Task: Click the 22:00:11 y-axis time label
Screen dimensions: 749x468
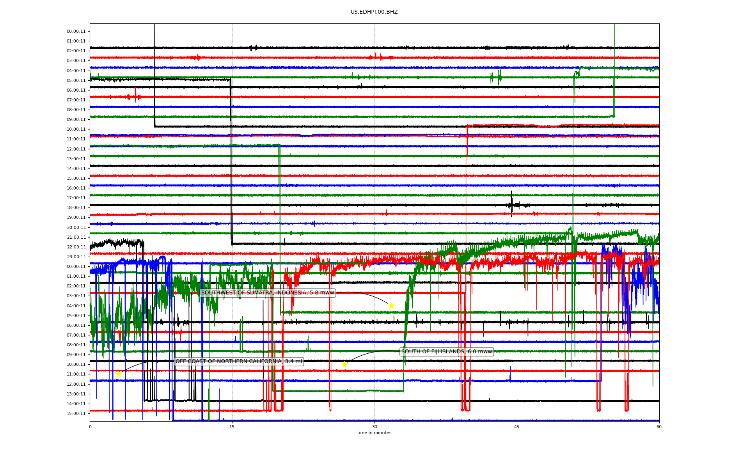Action: (76, 247)
